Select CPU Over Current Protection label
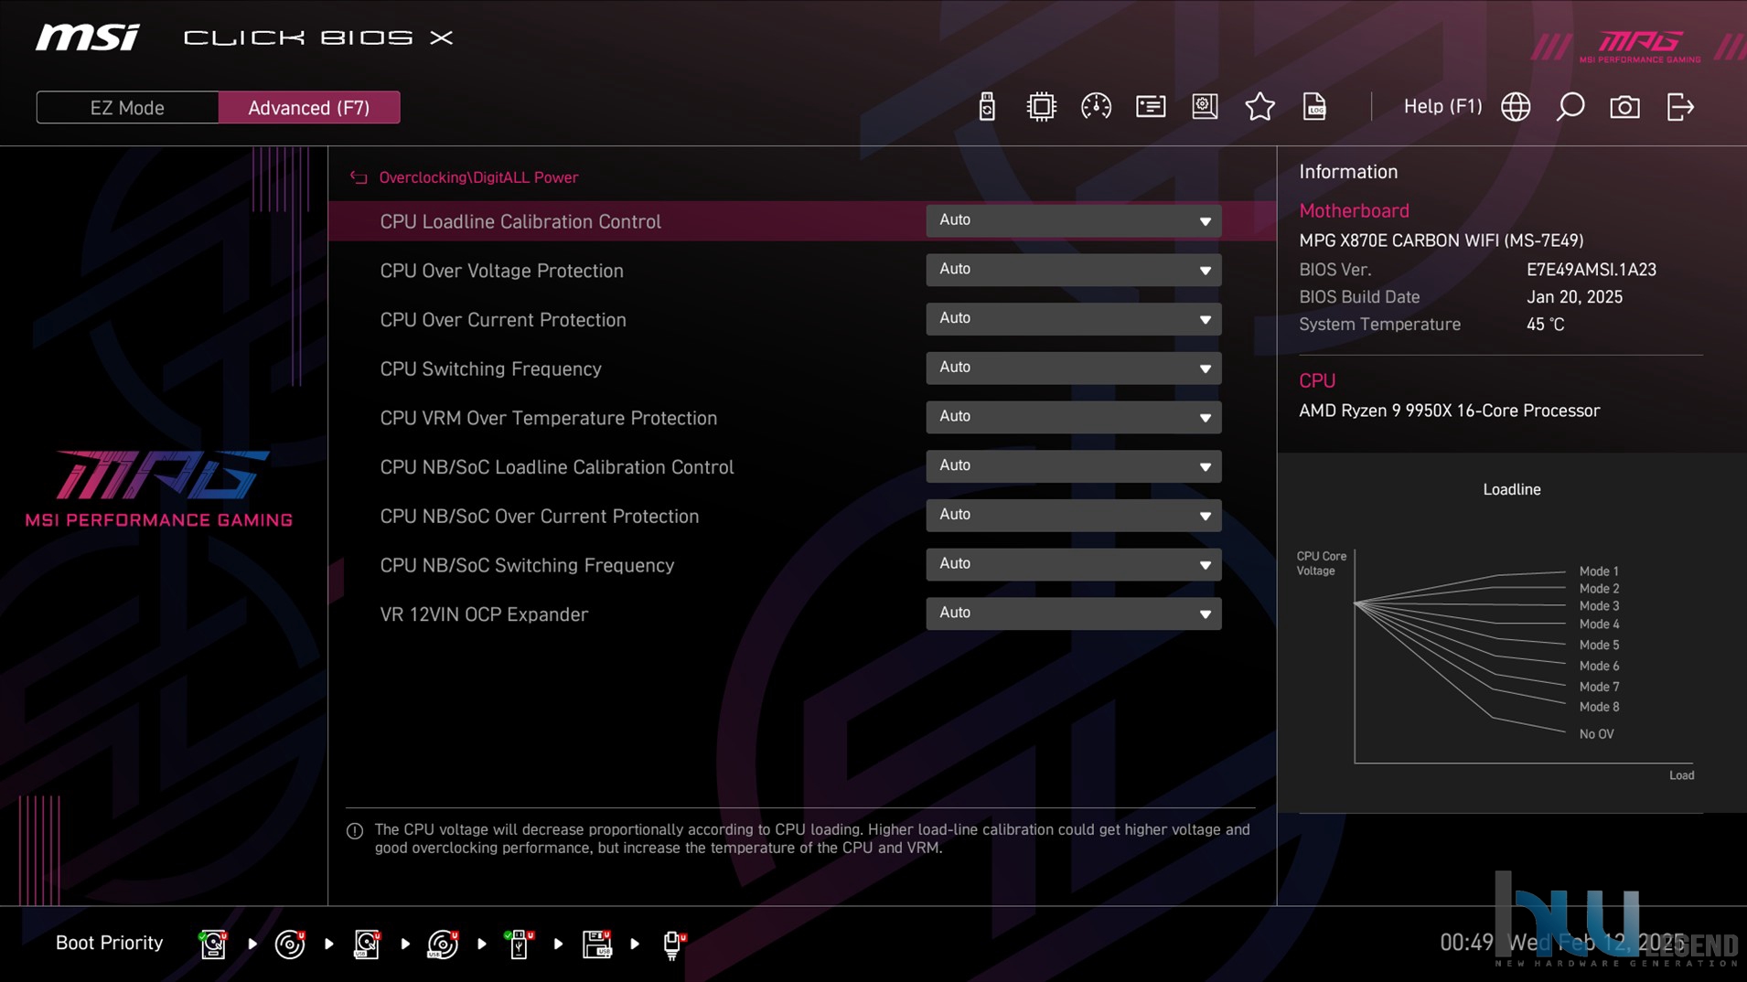The height and width of the screenshot is (982, 1747). coord(503,320)
